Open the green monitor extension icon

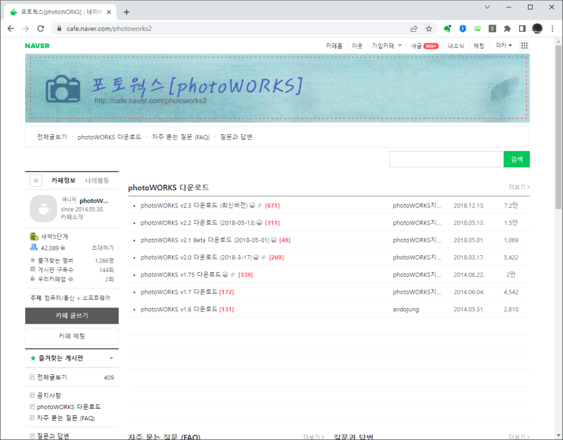pos(477,29)
